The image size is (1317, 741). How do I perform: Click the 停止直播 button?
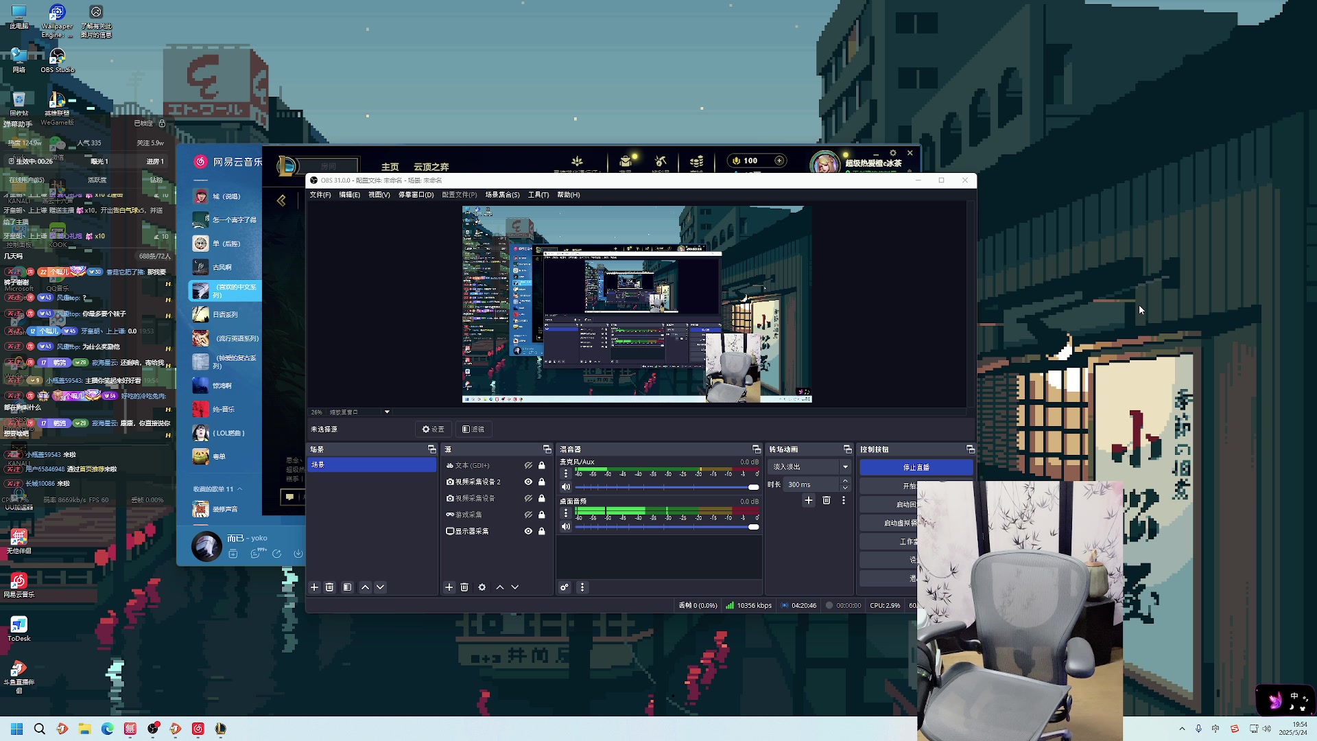point(916,467)
